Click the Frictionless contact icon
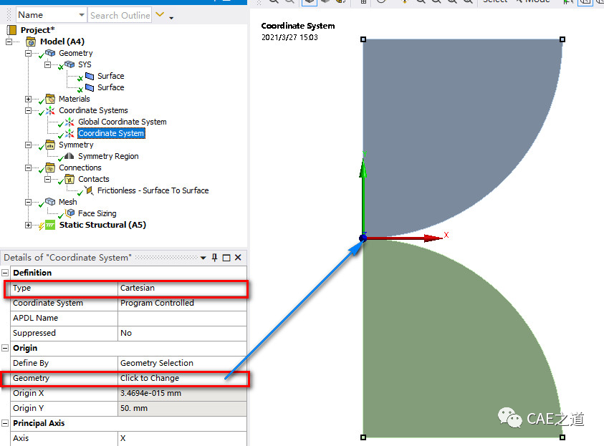Screen dimensions: 604x446 point(89,190)
